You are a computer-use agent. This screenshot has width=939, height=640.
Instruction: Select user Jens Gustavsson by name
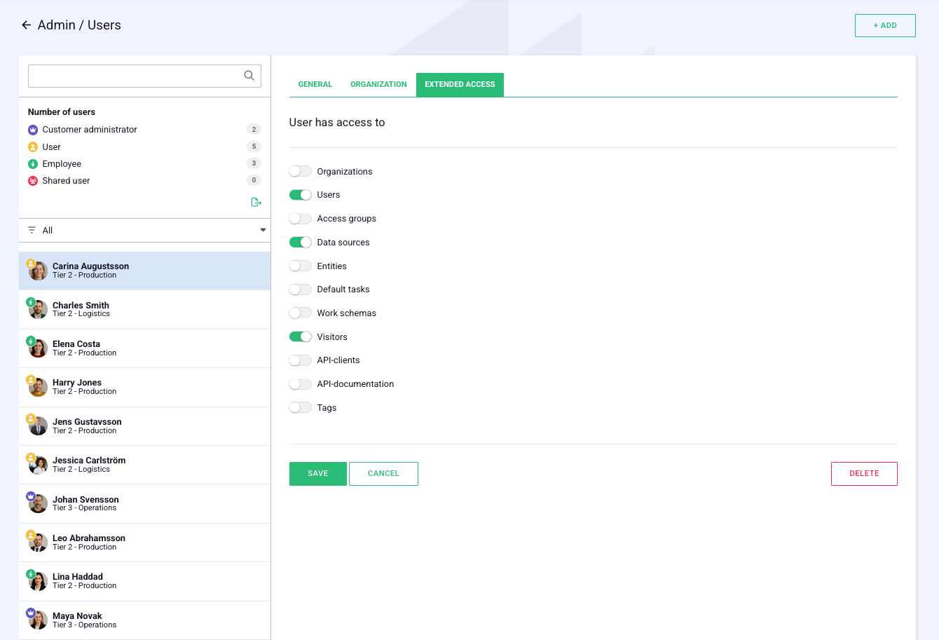(x=87, y=422)
